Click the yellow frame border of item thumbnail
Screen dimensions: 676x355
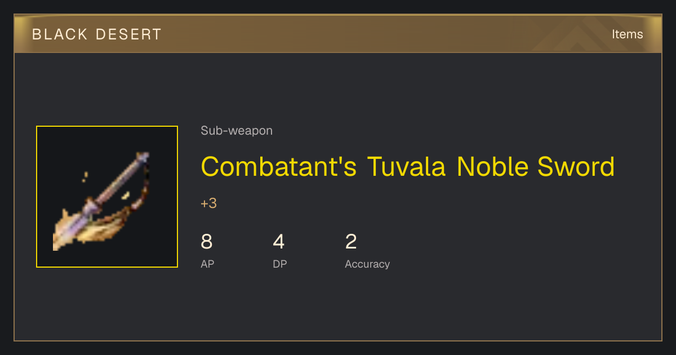pyautogui.click(x=107, y=126)
